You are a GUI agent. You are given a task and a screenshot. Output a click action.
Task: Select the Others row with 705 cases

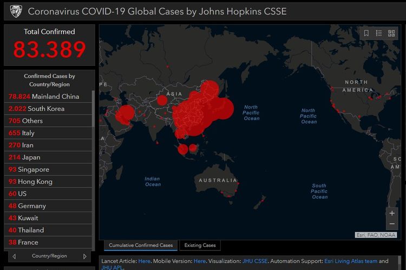[x=48, y=120]
